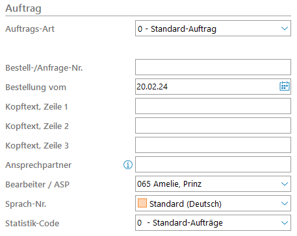Open the Standard (Deutsch) language combo box
The height and width of the screenshot is (236, 297).
[x=213, y=204]
